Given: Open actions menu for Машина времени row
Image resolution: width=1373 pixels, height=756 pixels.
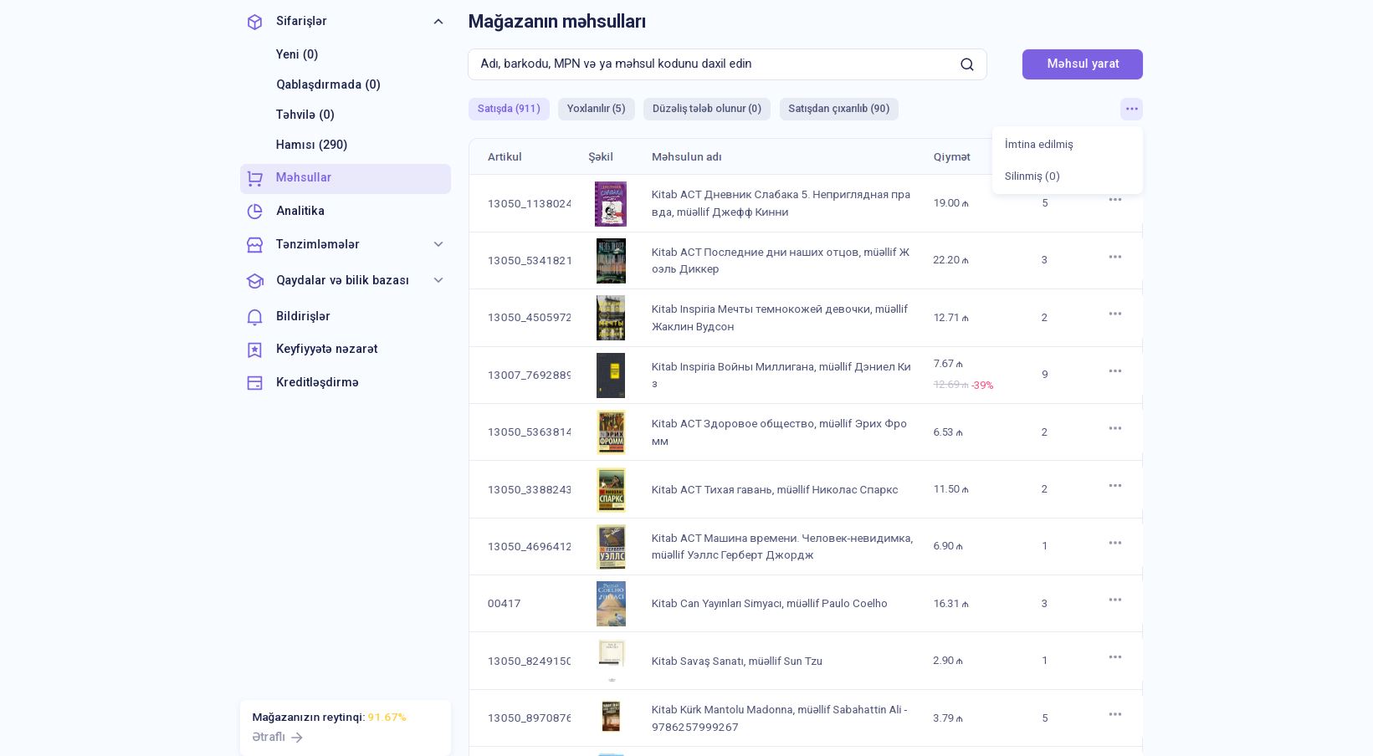Looking at the screenshot, I should click(x=1115, y=543).
